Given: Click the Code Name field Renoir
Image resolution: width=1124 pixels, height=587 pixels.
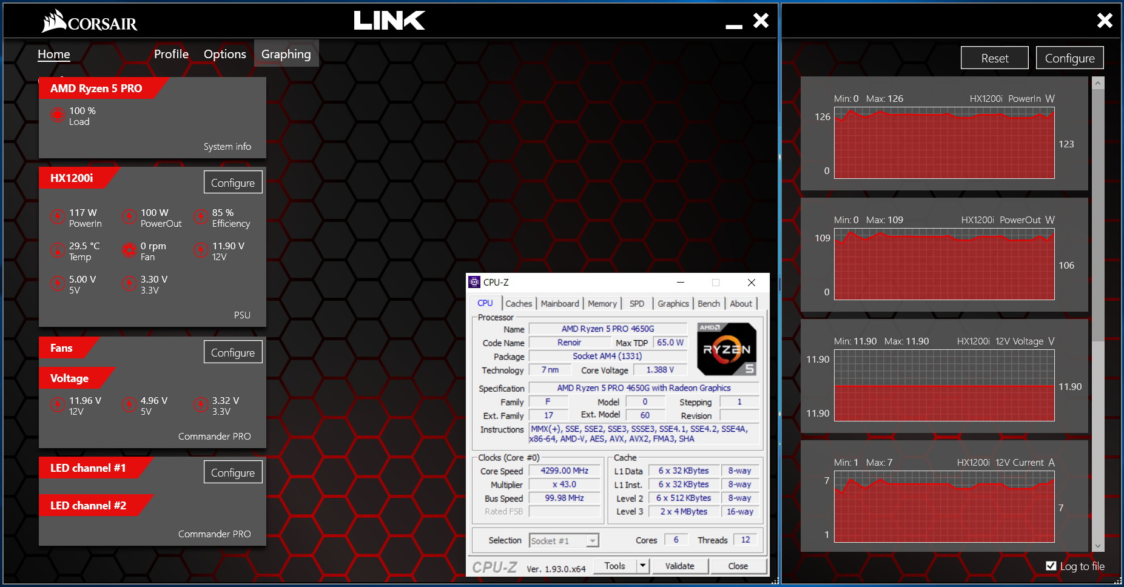Looking at the screenshot, I should click(569, 343).
